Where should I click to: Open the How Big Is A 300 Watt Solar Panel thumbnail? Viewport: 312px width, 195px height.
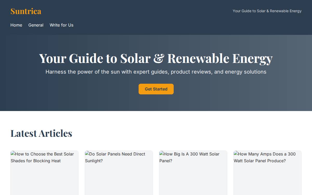(193, 173)
